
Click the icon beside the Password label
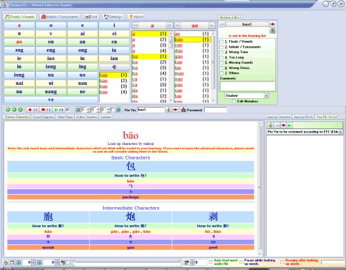[x=183, y=110]
